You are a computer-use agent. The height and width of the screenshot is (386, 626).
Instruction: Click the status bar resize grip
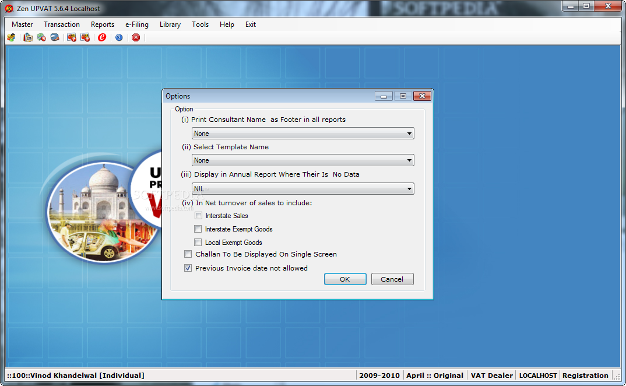coord(617,377)
